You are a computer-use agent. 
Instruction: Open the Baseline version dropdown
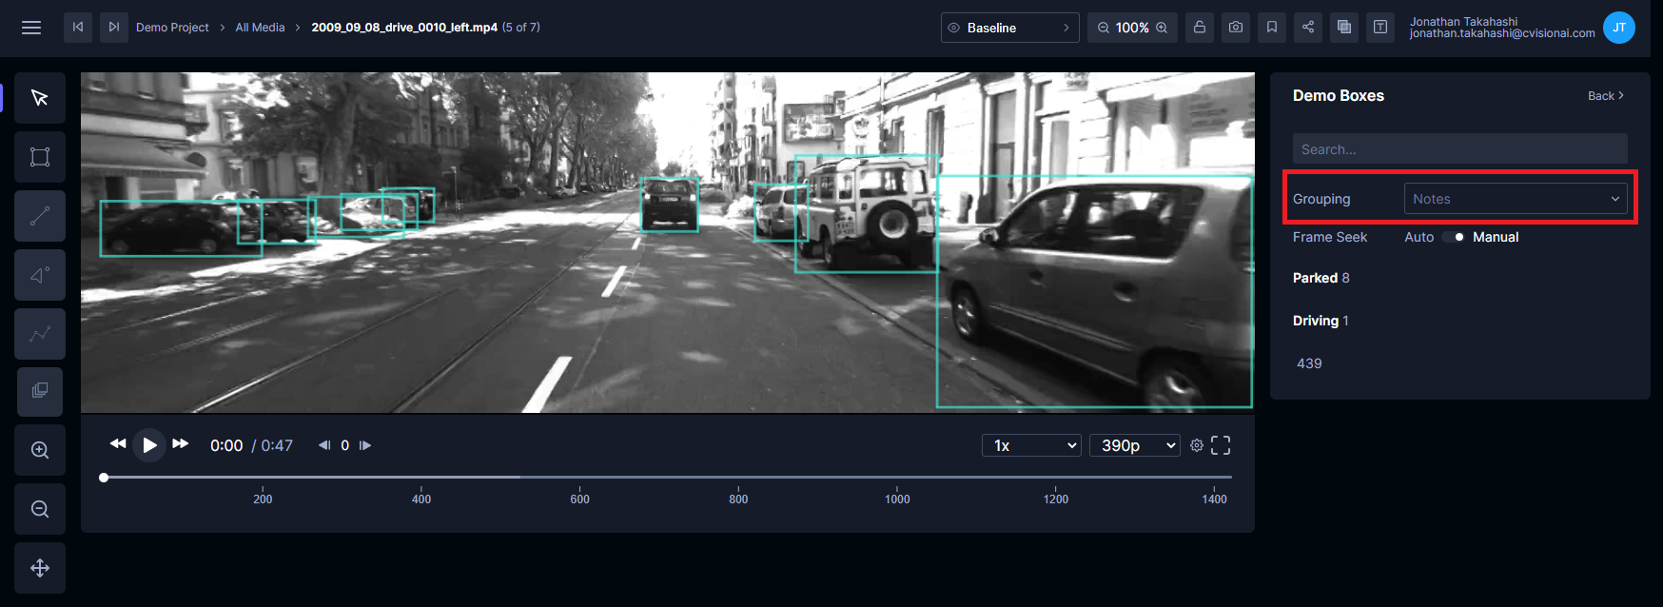pyautogui.click(x=1010, y=28)
